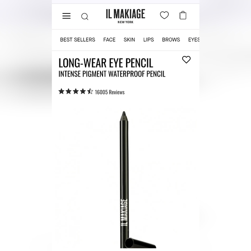Open wishlist via header heart icon
Screen dimensions: 251x251
tap(164, 15)
